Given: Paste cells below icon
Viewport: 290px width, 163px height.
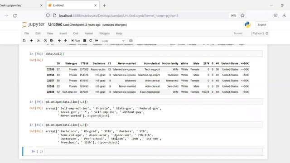Looking at the screenshot, I should pos(52,41).
